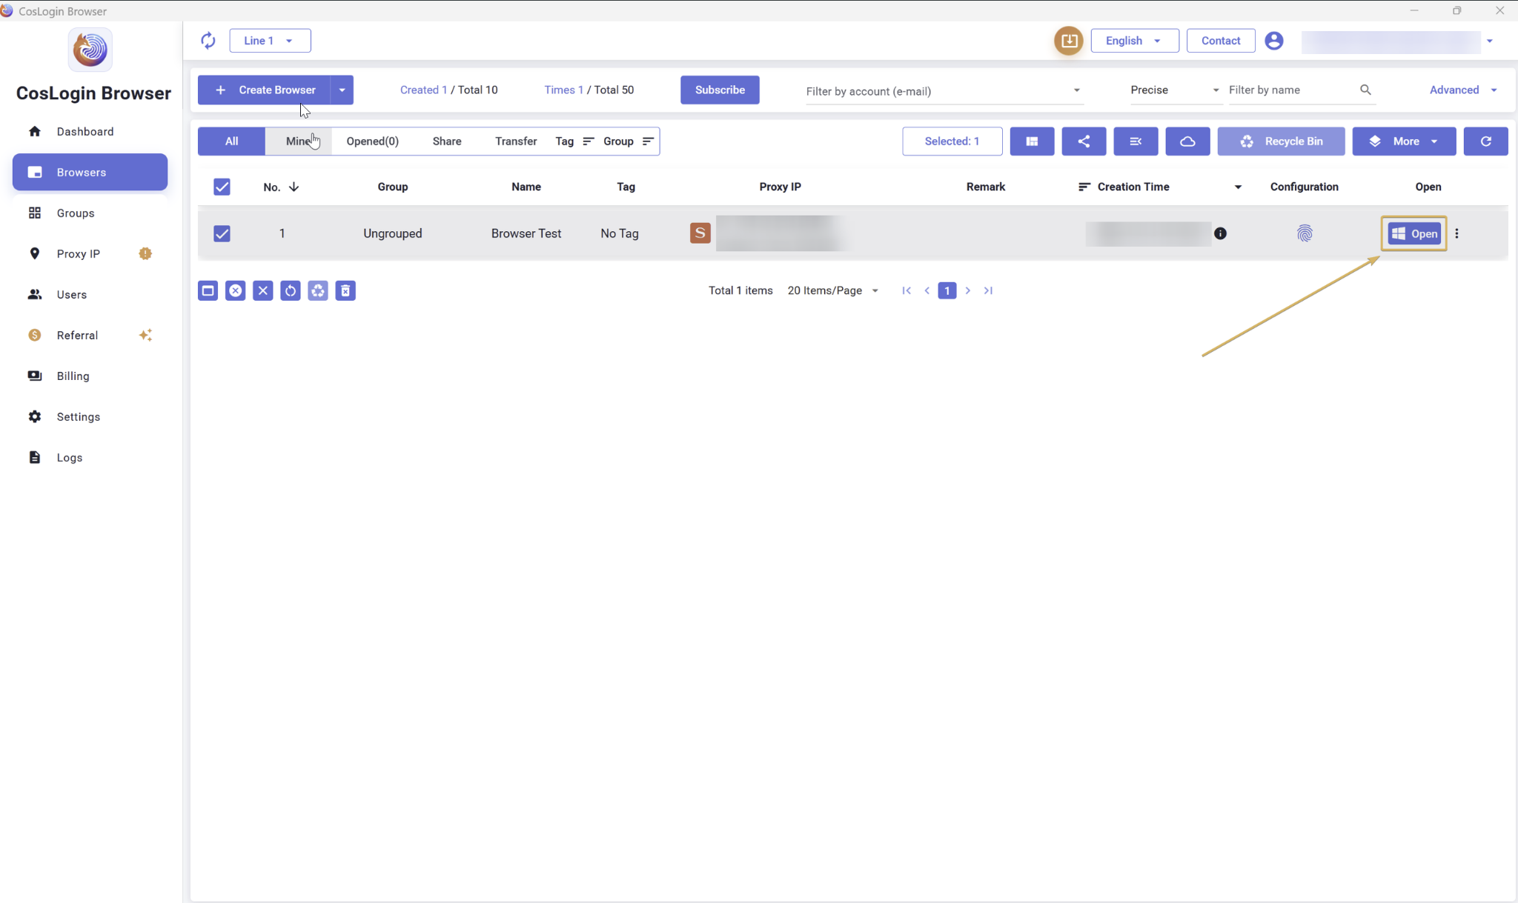This screenshot has width=1518, height=903.
Task: Open the More actions dropdown
Action: 1404,141
